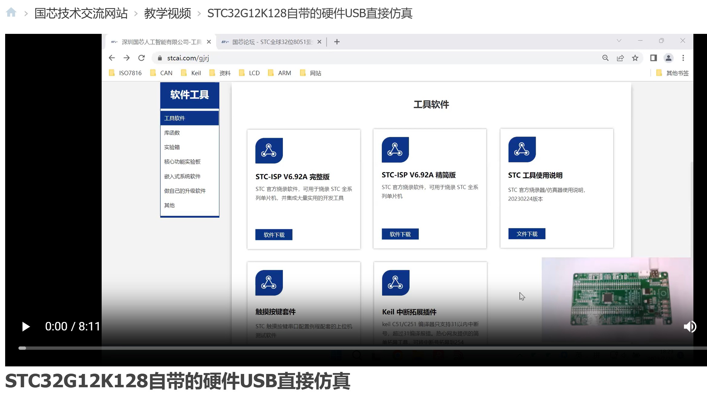
Task: Open ARM bookmark folder
Action: tap(279, 73)
